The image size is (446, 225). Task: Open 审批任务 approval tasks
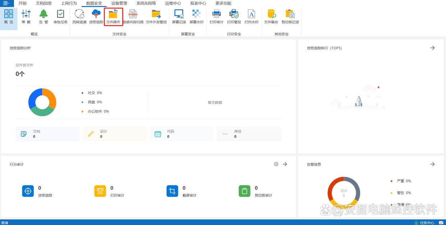click(x=60, y=17)
